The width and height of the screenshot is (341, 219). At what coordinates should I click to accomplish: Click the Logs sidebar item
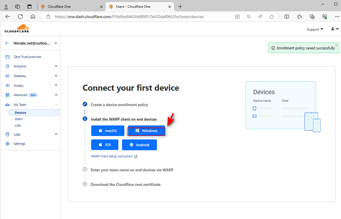point(17,134)
